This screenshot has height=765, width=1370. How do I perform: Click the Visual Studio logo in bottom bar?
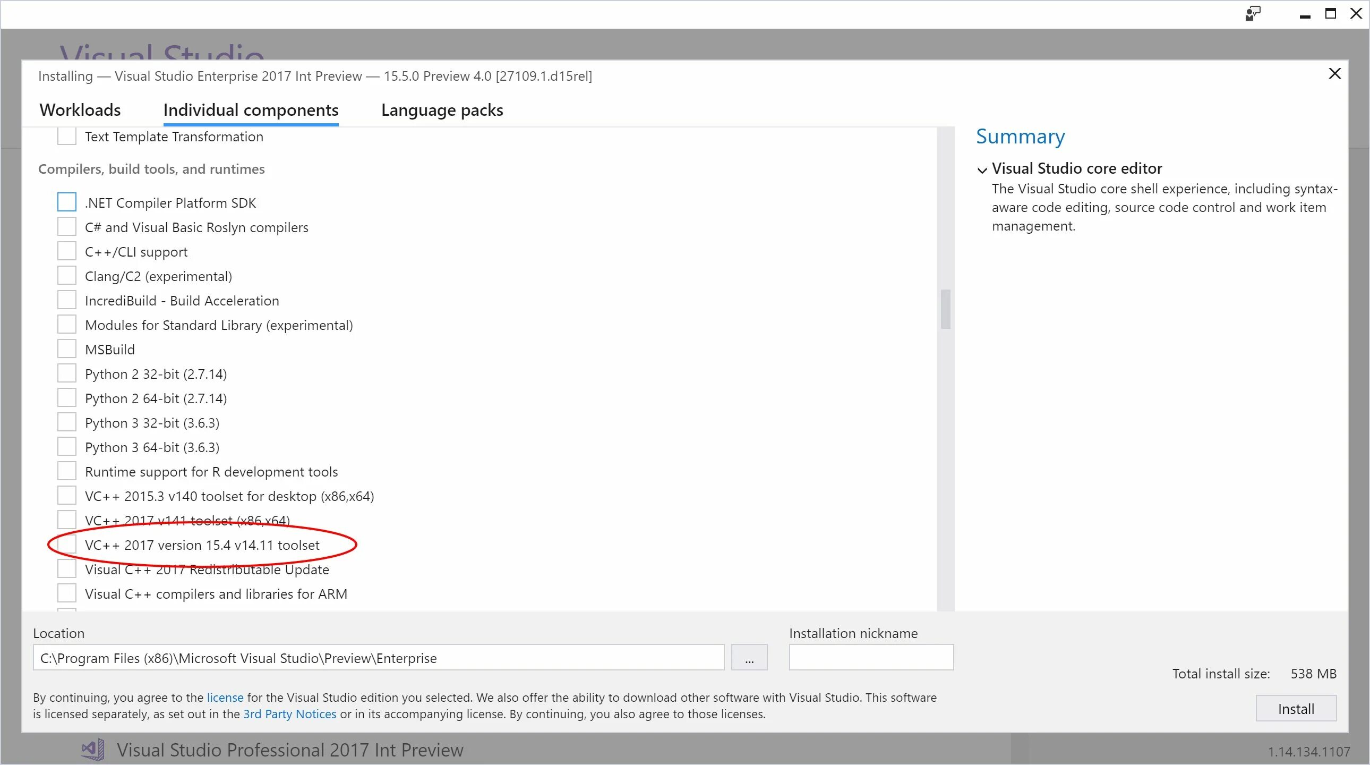click(92, 750)
